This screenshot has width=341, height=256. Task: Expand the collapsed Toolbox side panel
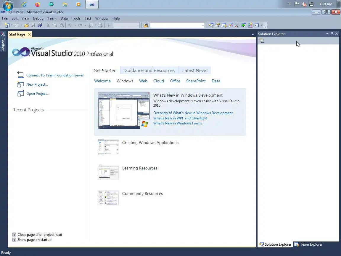click(3, 41)
